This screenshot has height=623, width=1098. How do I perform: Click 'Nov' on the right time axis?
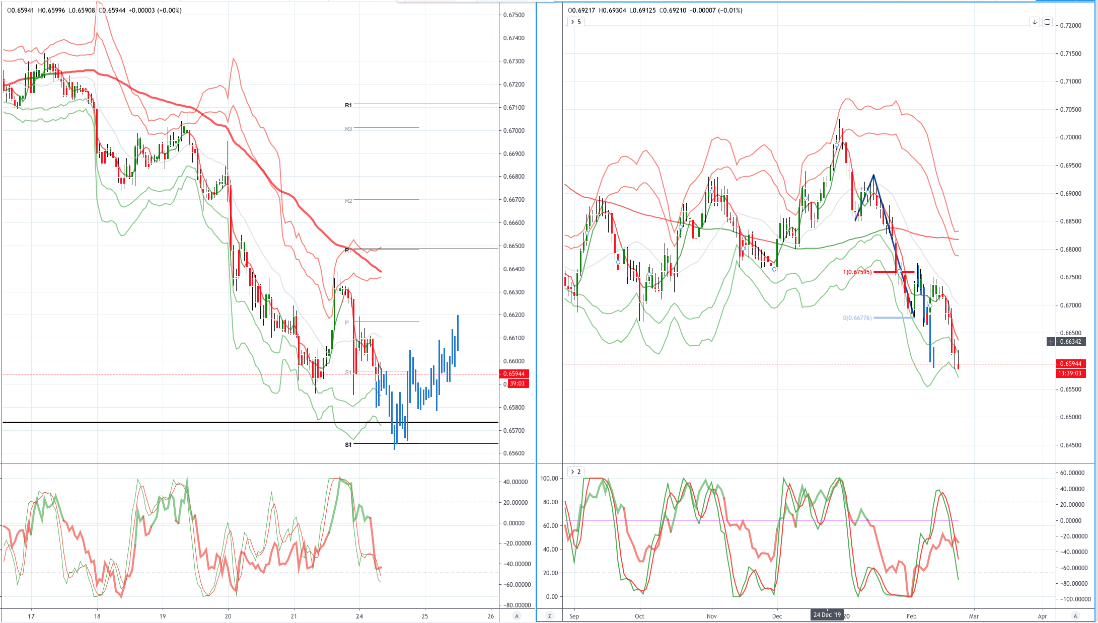pos(712,616)
